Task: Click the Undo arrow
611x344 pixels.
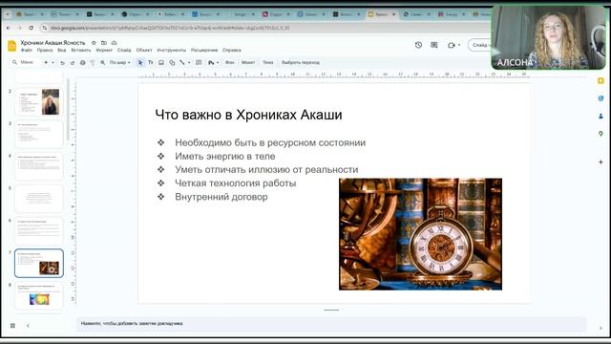Action: click(x=62, y=62)
